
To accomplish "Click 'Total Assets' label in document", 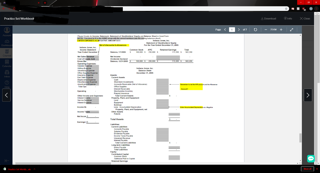I will point(117,119).
